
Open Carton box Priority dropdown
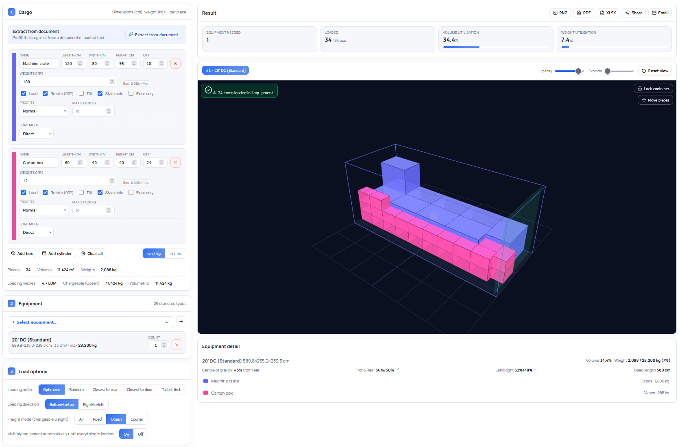click(44, 210)
